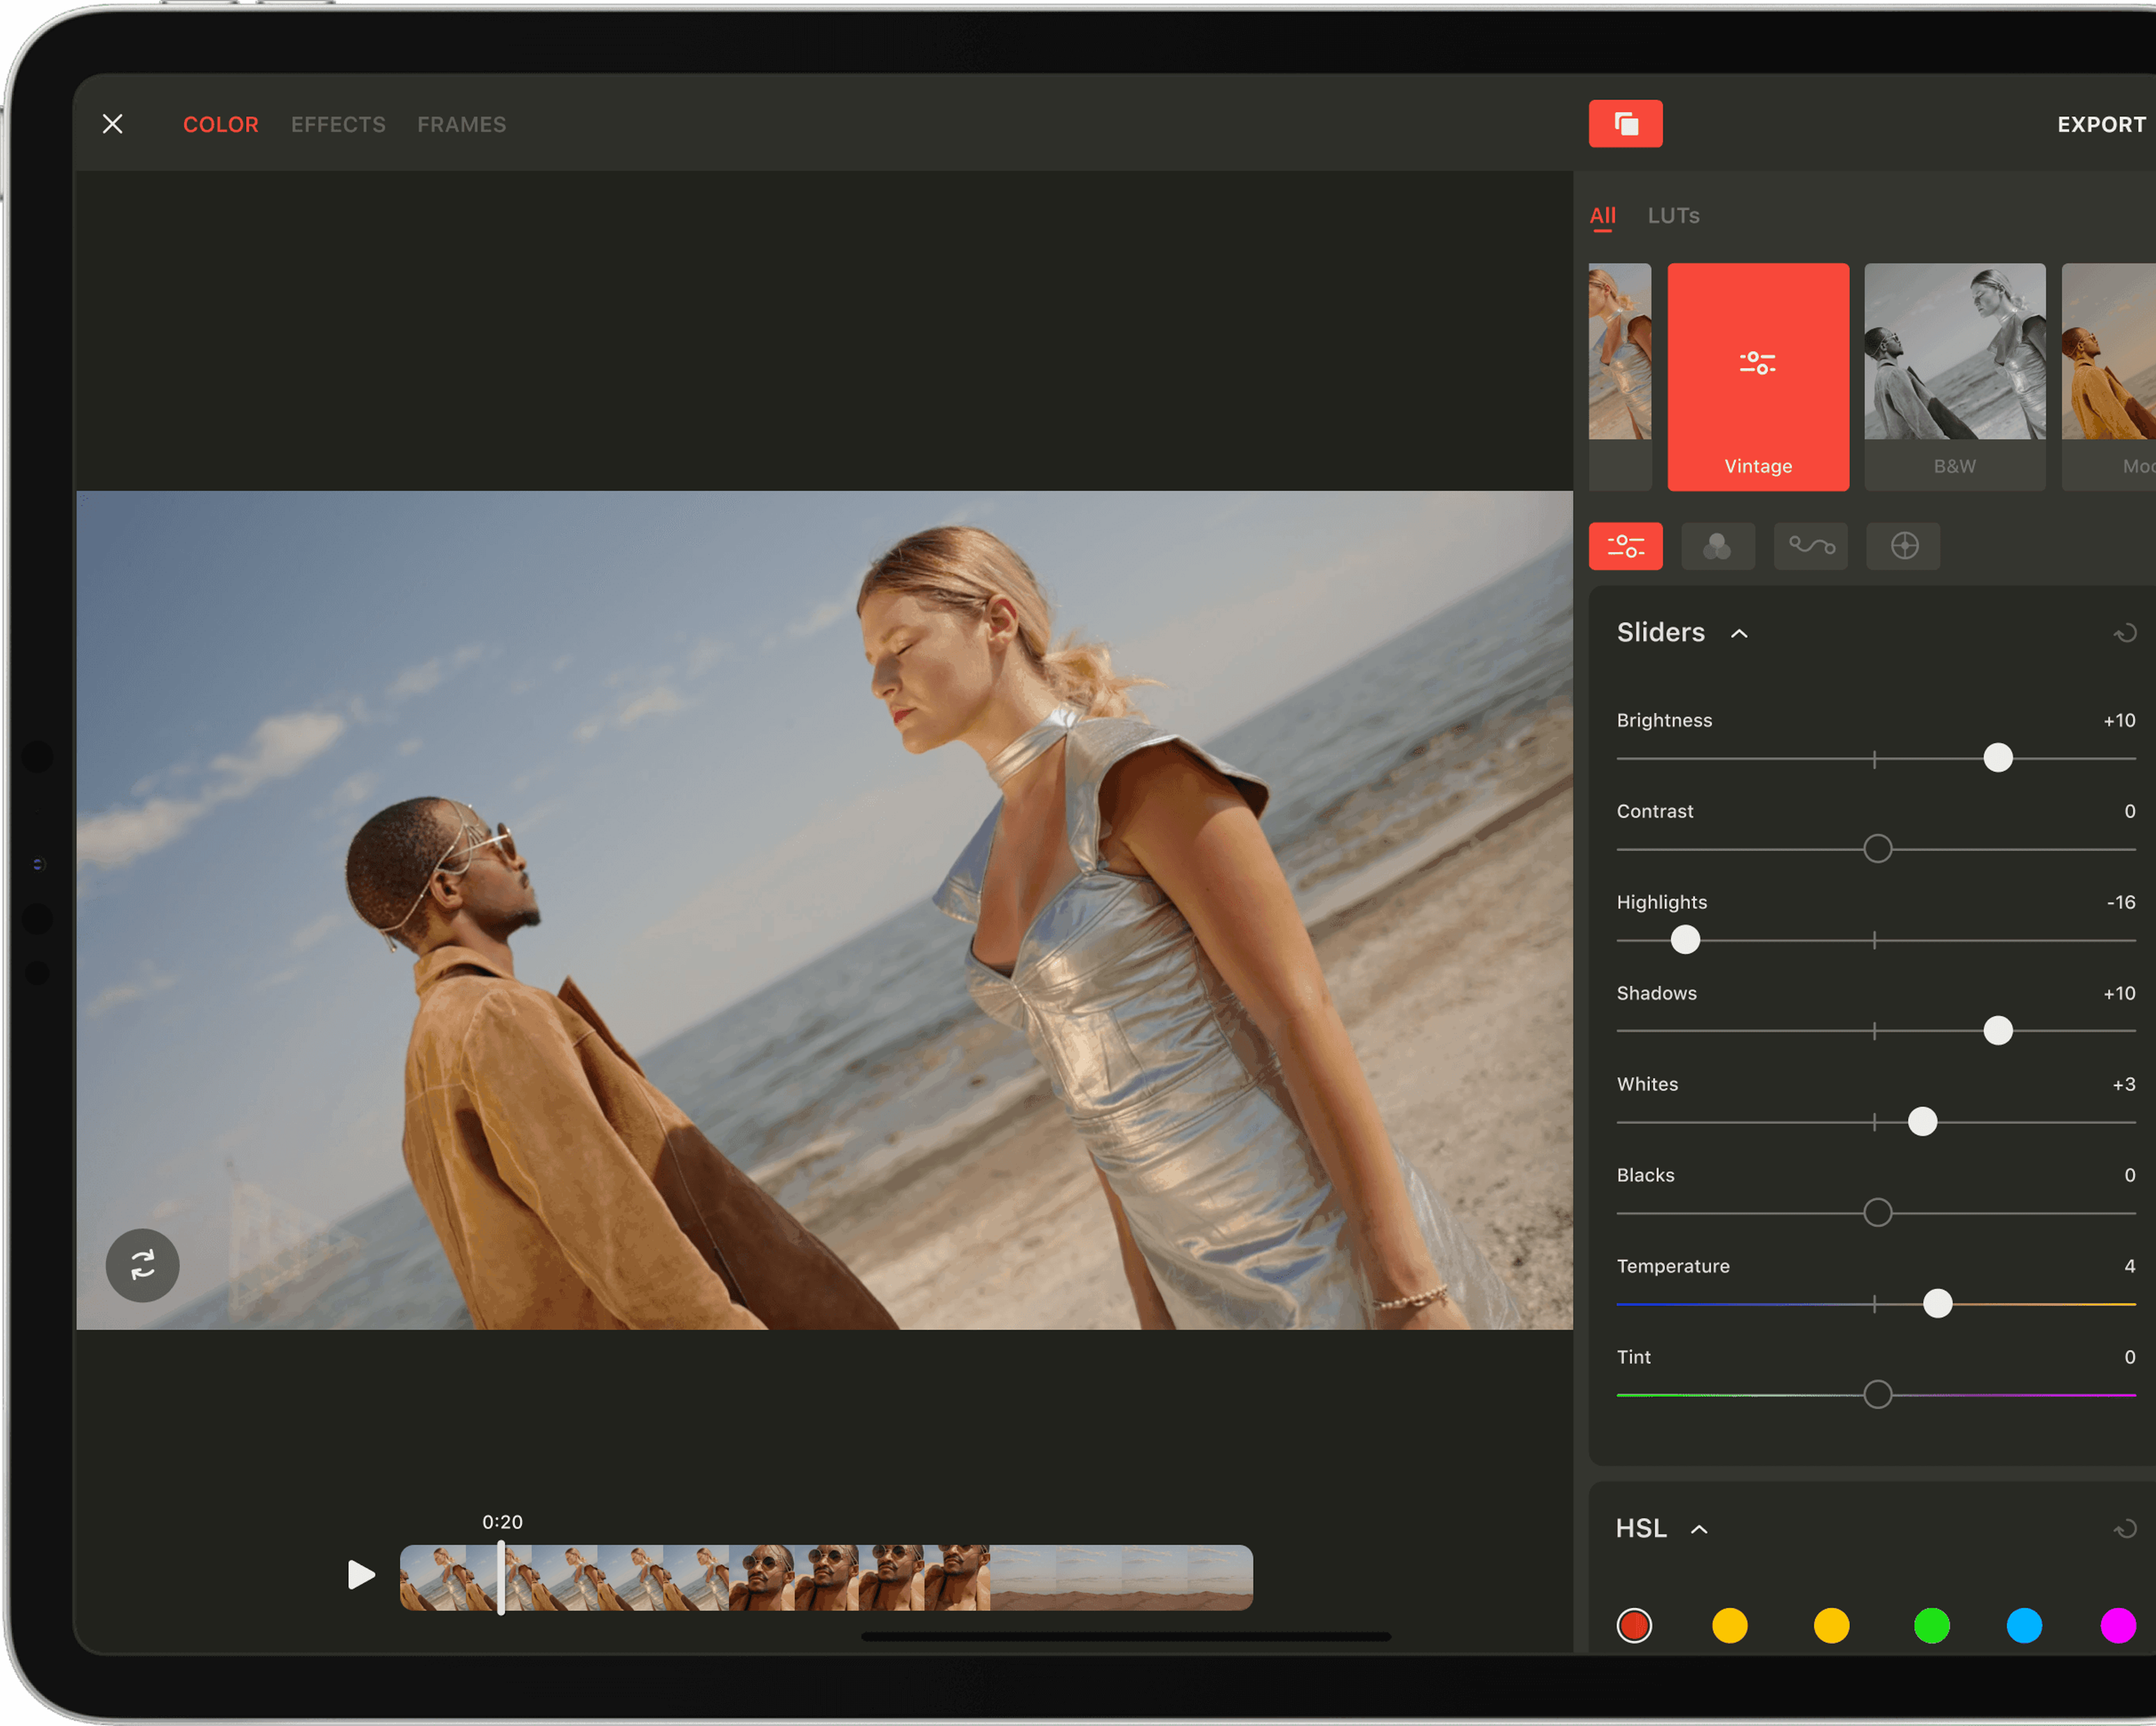Click the Brightness value +10

click(2119, 721)
